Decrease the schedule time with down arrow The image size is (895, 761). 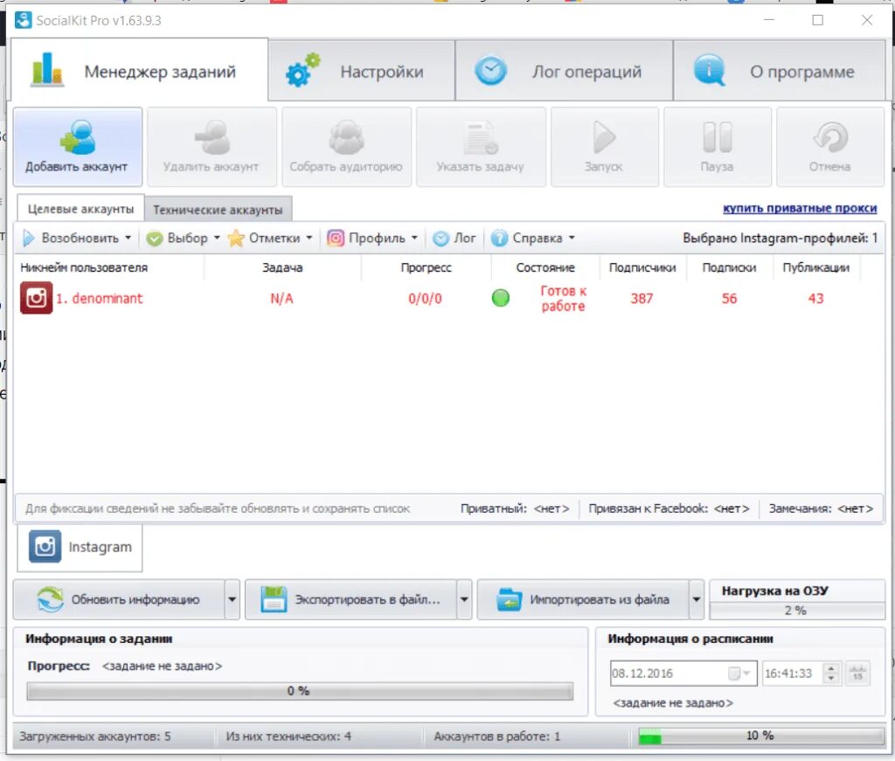coord(831,678)
